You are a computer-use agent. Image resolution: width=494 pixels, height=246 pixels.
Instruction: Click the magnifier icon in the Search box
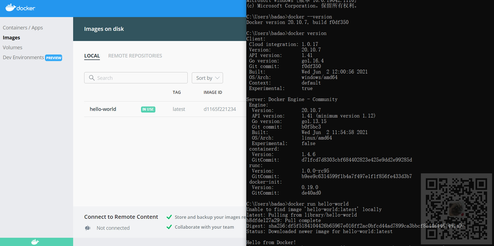(x=92, y=78)
